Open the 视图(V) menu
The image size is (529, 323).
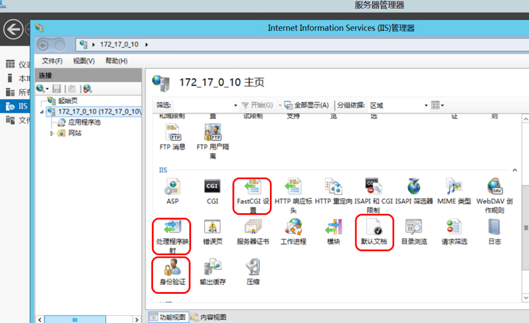[x=84, y=61]
